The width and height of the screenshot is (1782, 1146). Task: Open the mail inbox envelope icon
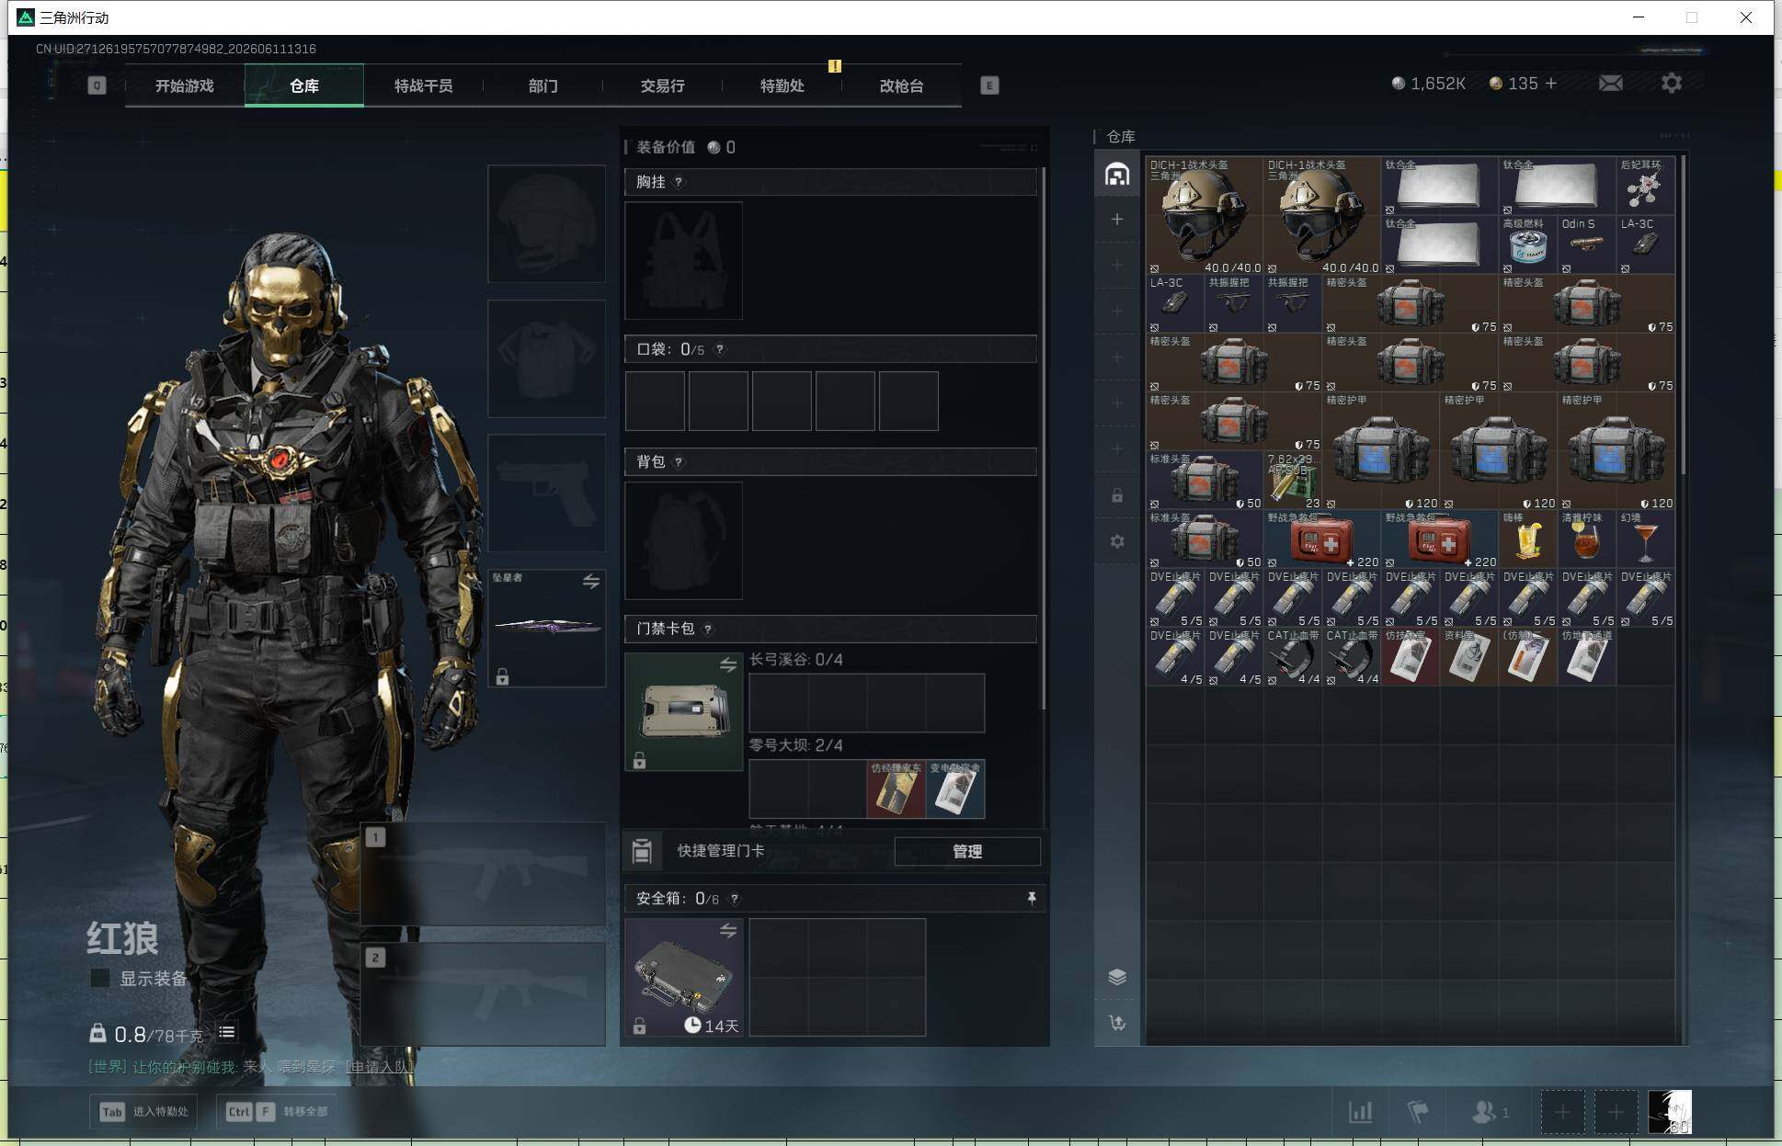point(1610,84)
